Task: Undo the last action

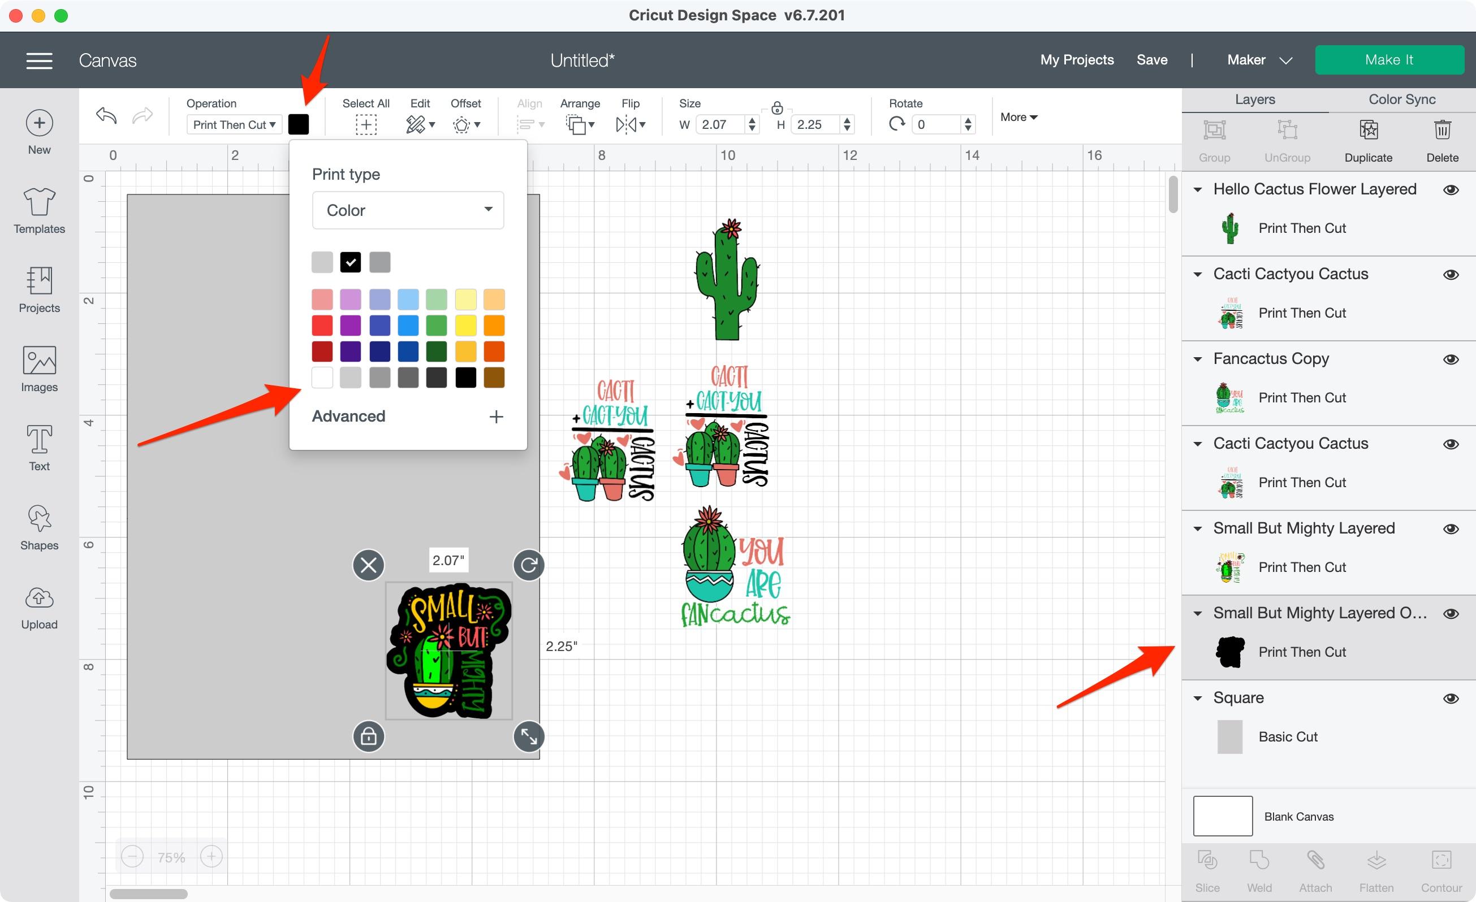Action: tap(106, 115)
